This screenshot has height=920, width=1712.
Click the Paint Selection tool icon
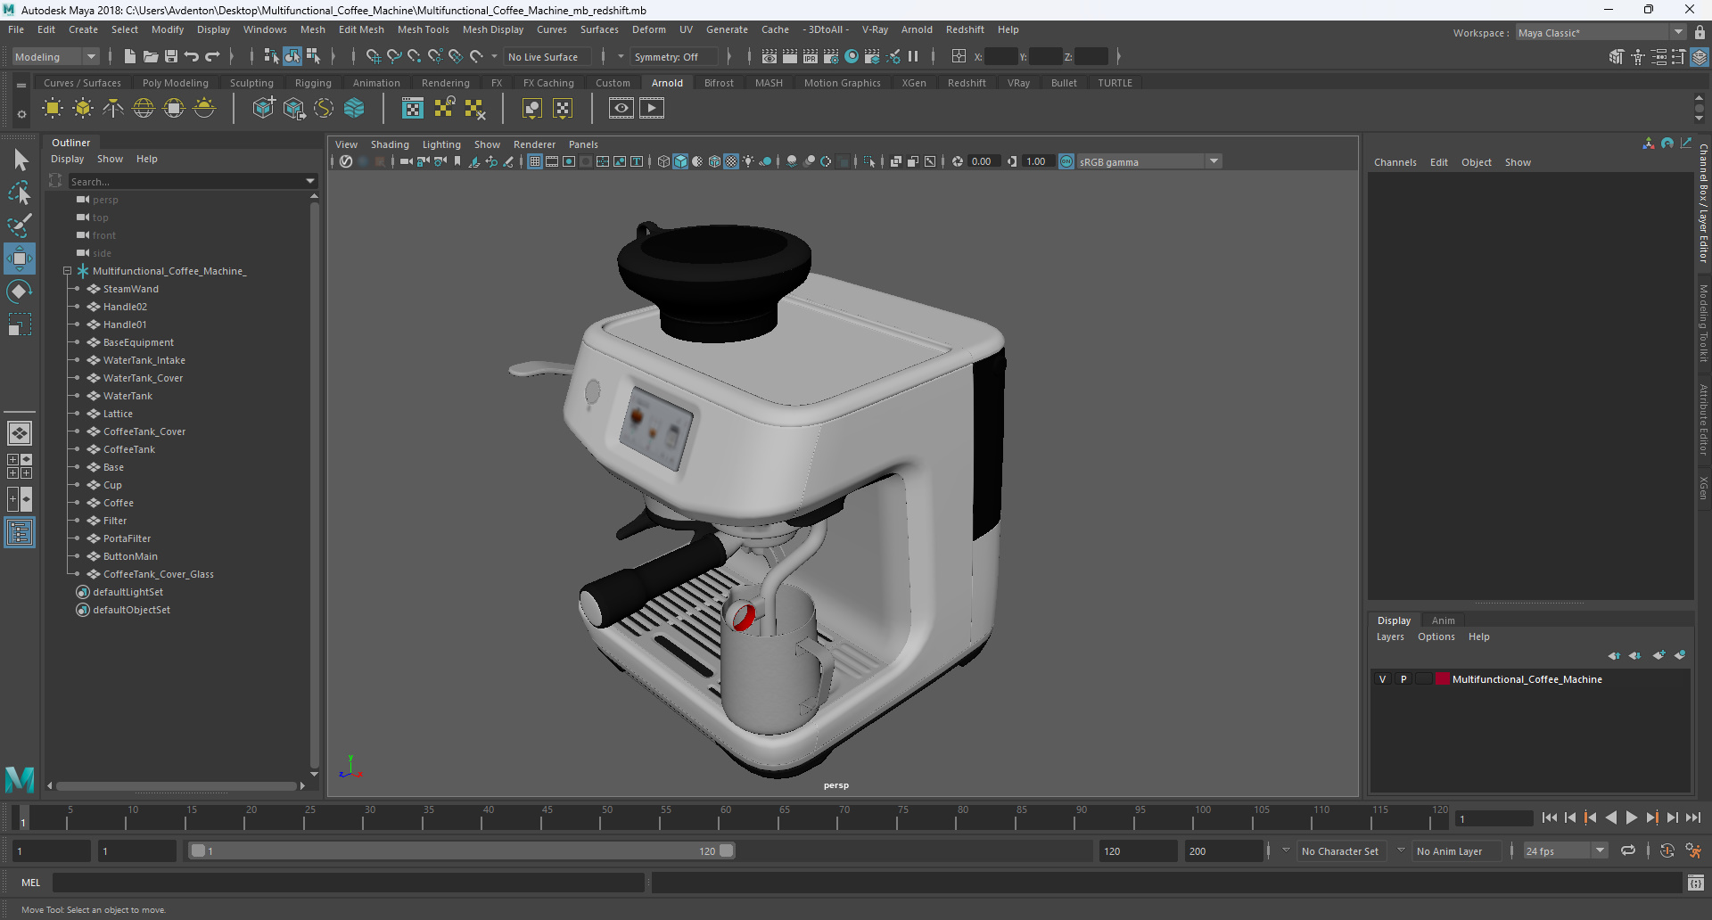pyautogui.click(x=20, y=225)
